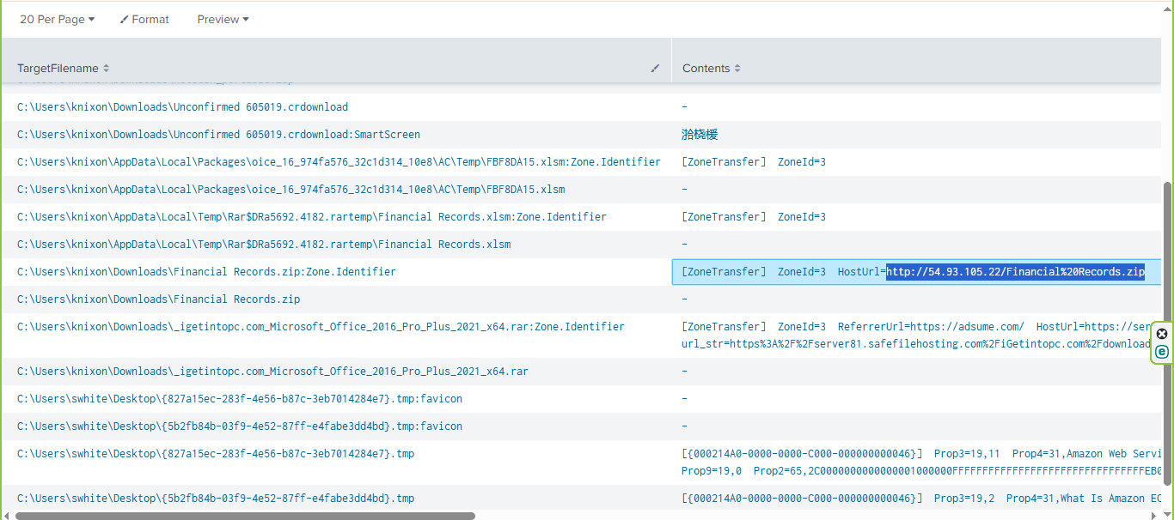Viewport: 1174px width, 520px height.
Task: Click the pencil edit icon on TargetFilename column
Action: pyautogui.click(x=655, y=68)
